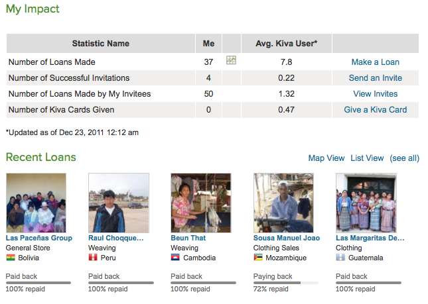Follow the Send an Invite link
This screenshot has width=428, height=304.
376,78
